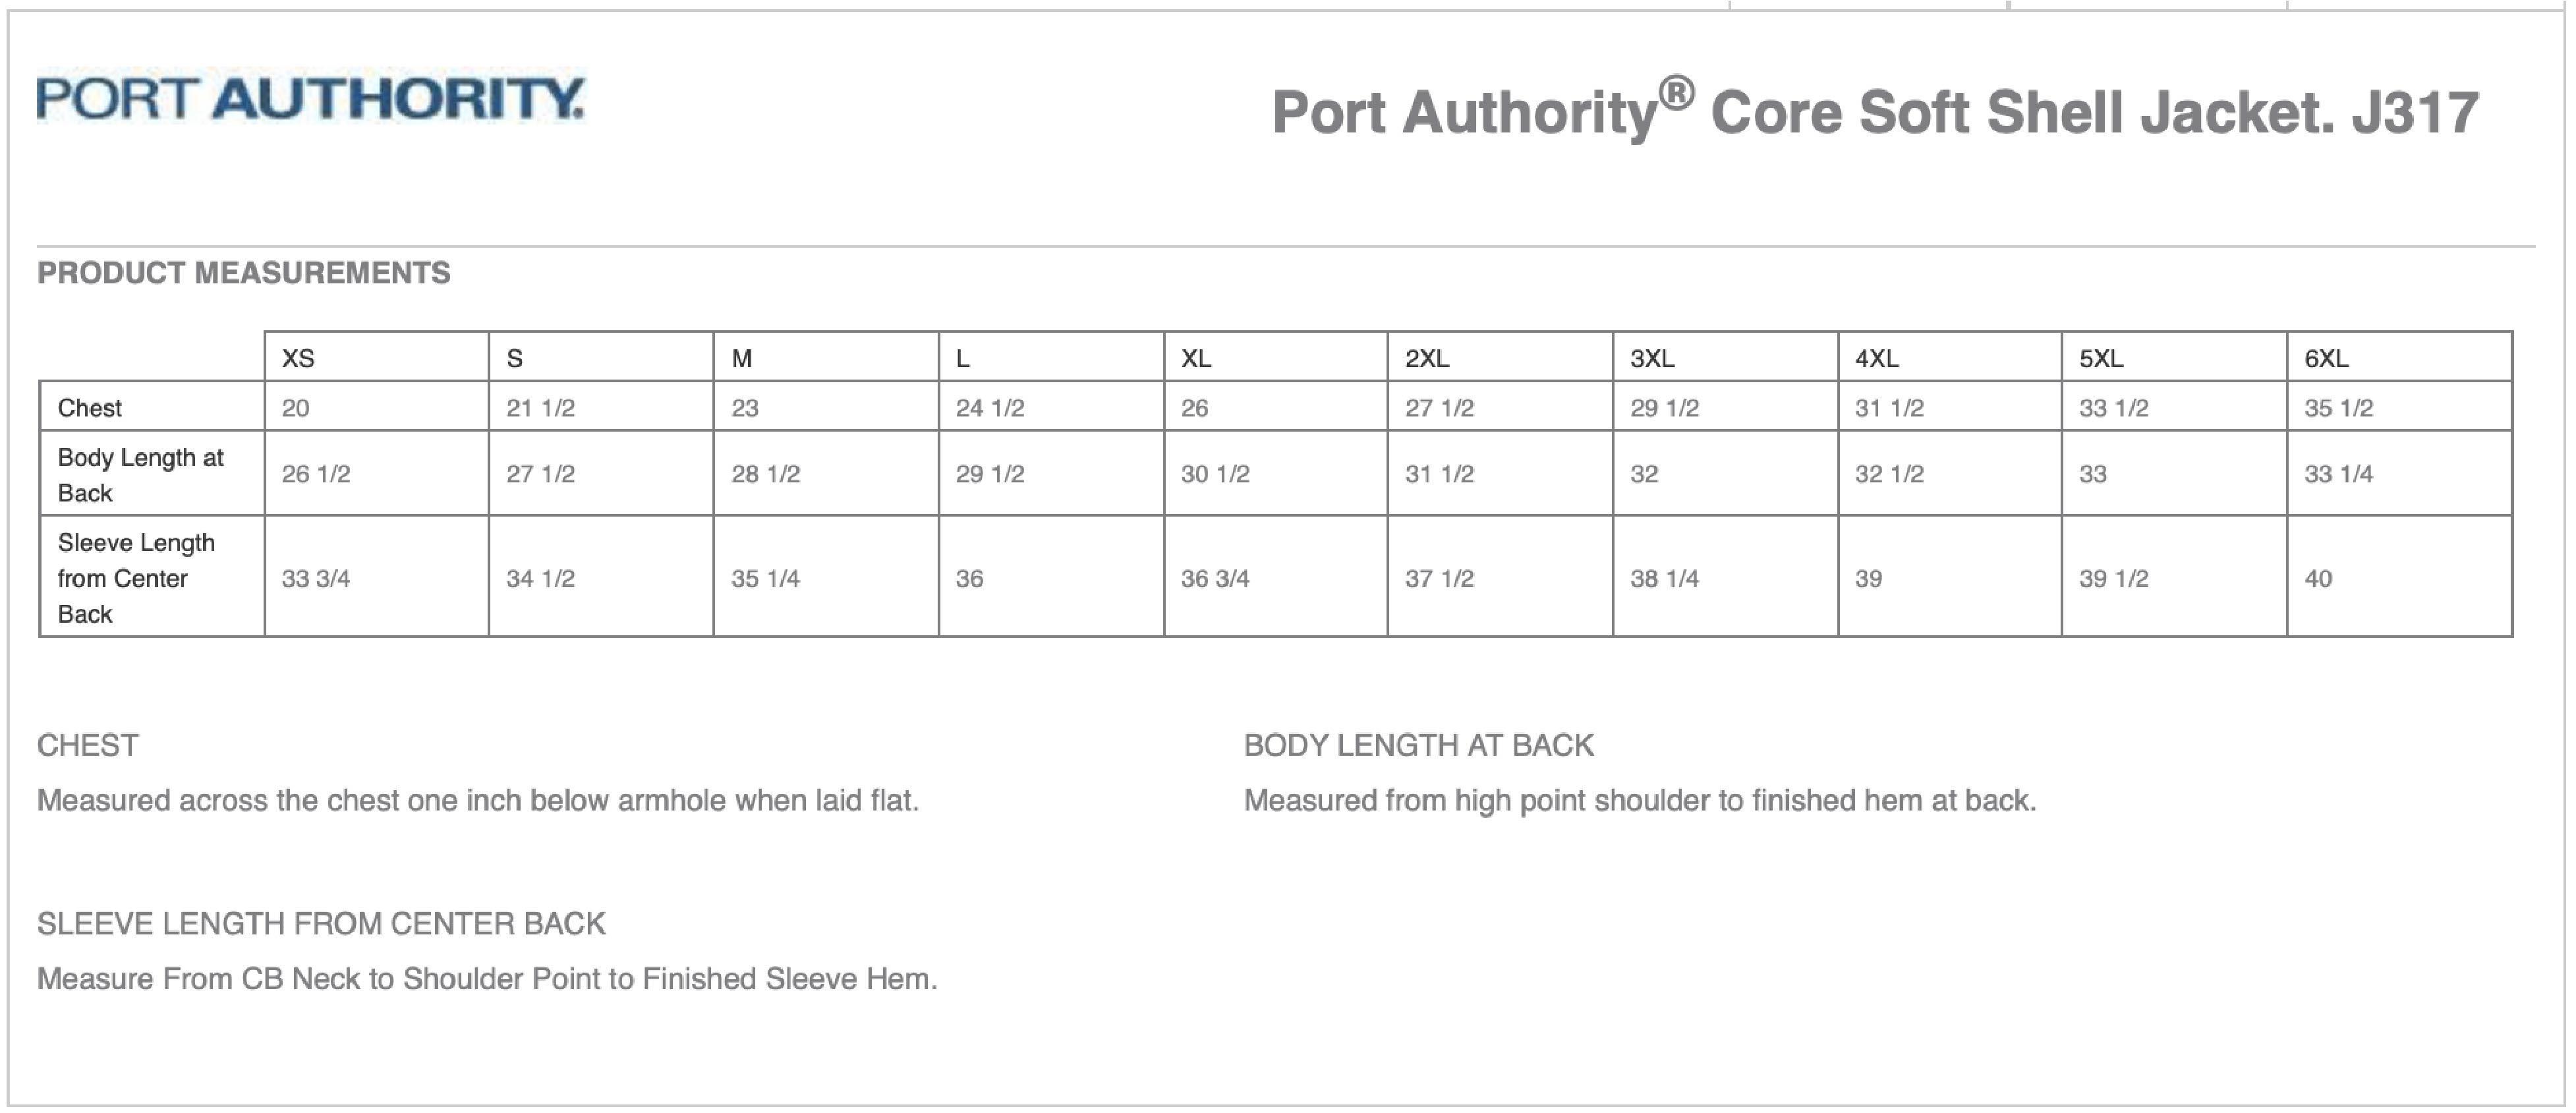Select the 6XL chest value 35 1/2

point(2338,408)
